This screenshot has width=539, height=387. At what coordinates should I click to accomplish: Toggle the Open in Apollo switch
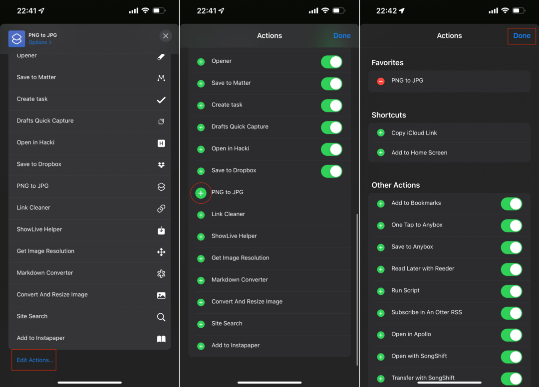511,335
